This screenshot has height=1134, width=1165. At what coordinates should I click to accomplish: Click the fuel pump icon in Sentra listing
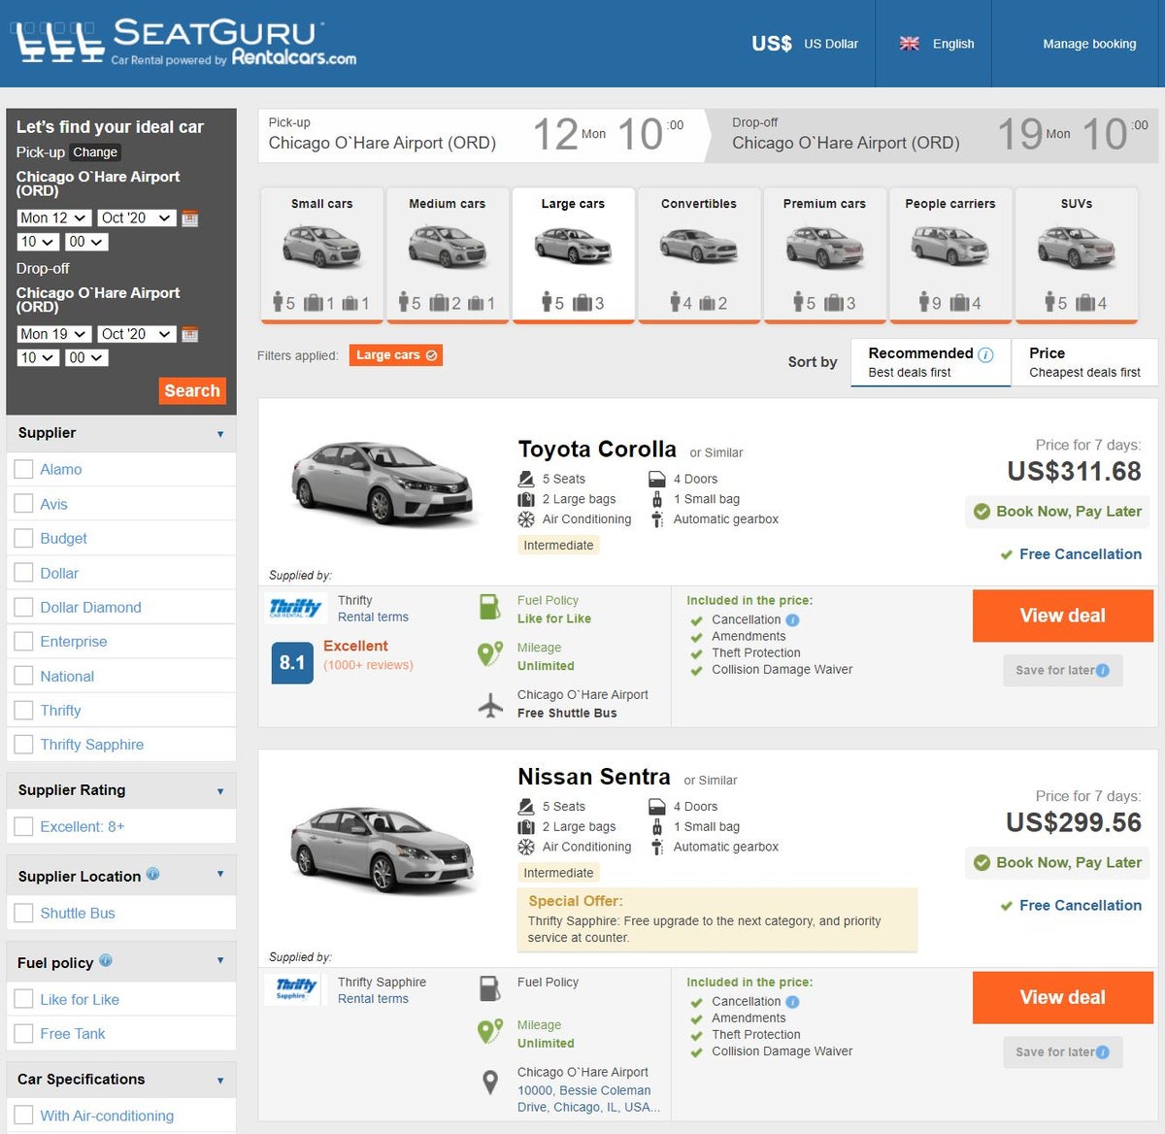point(489,988)
